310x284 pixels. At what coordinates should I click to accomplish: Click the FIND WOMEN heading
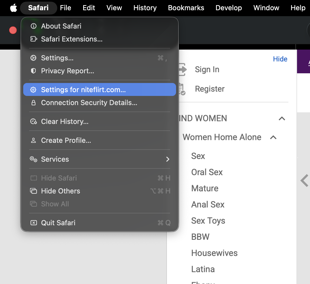coord(203,119)
